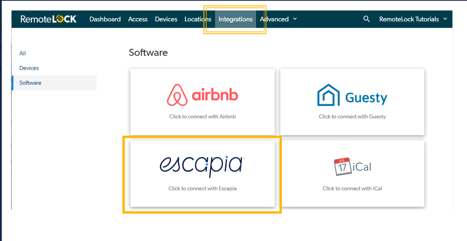This screenshot has height=241, width=467.
Task: Select Devices in the sidebar filter
Action: pos(29,68)
